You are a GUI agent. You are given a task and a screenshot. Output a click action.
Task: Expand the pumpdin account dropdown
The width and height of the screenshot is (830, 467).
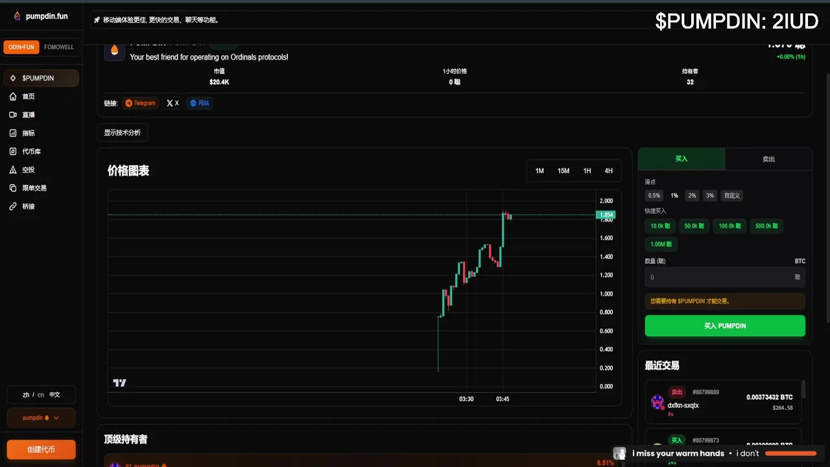click(x=41, y=418)
